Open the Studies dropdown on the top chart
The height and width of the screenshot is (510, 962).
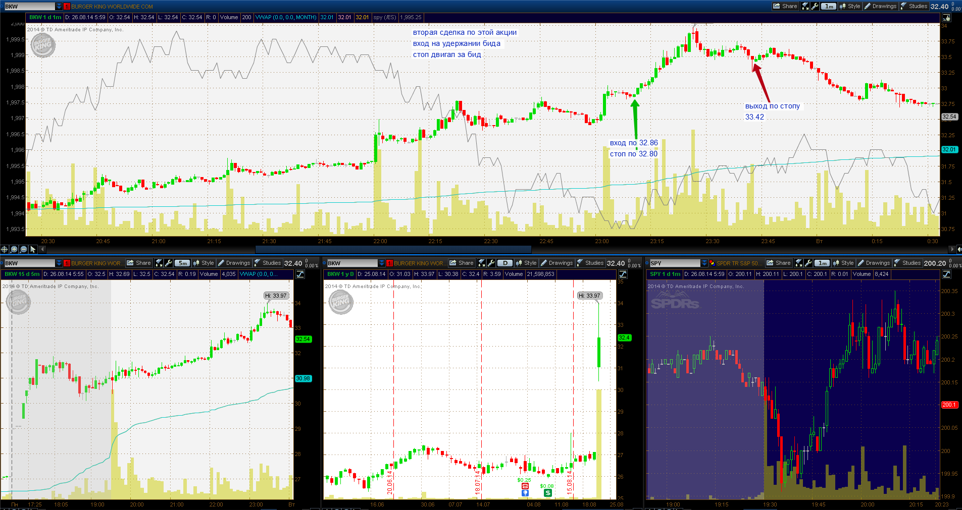pyautogui.click(x=914, y=7)
